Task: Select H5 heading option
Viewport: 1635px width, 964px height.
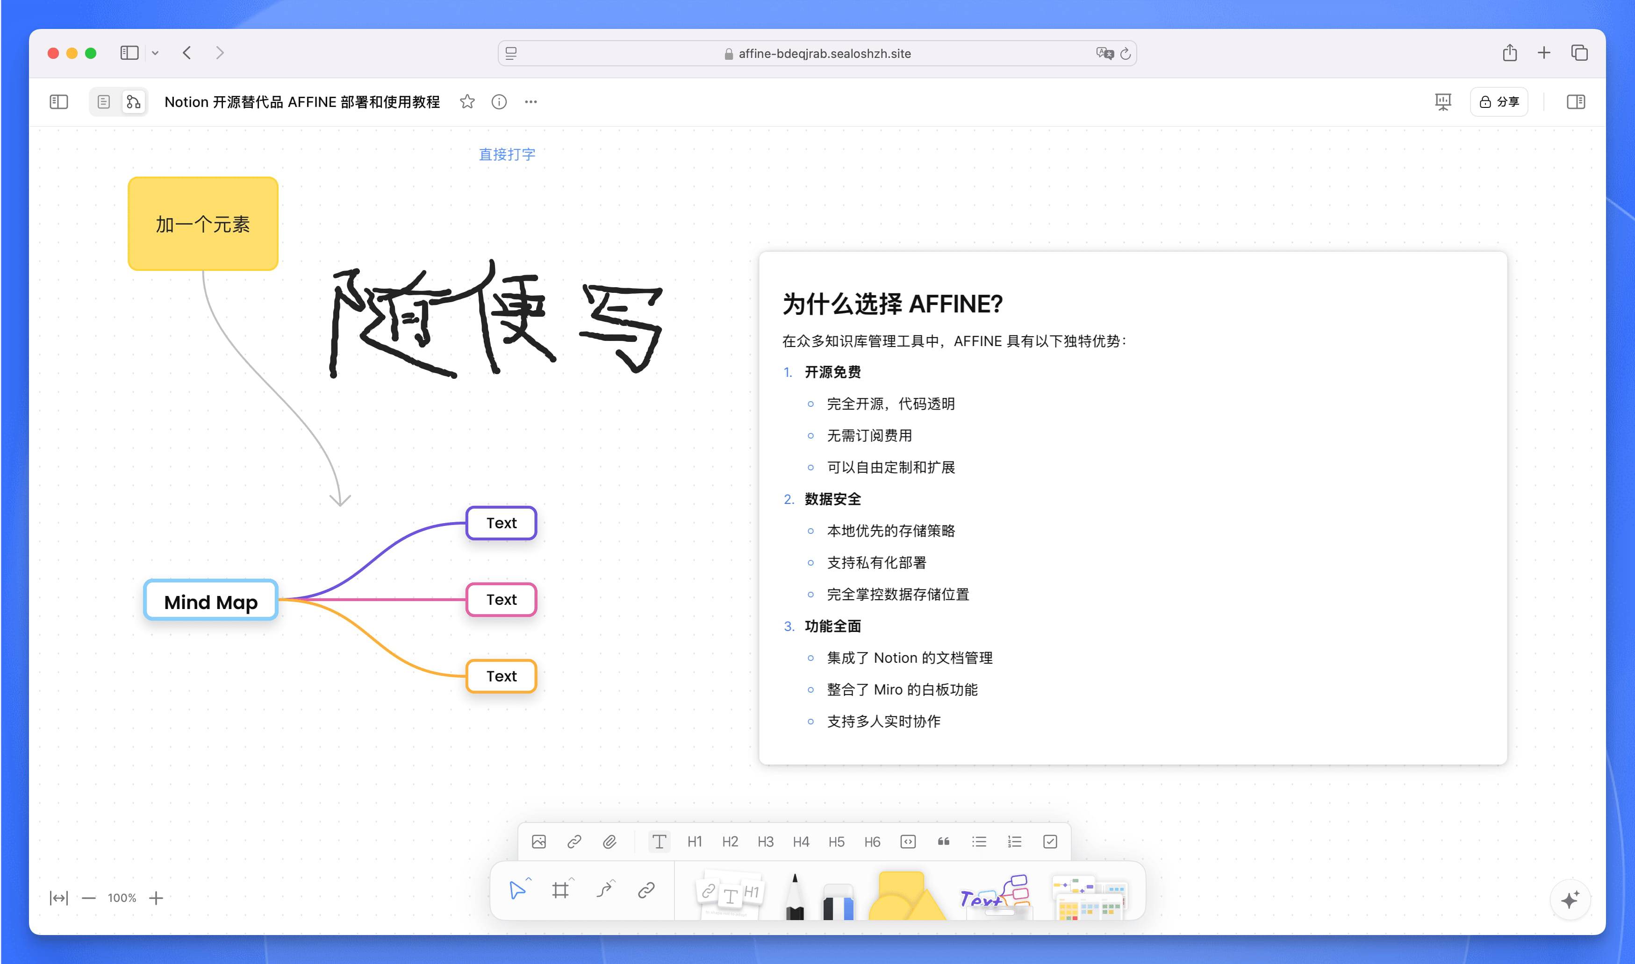Action: pyautogui.click(x=836, y=842)
